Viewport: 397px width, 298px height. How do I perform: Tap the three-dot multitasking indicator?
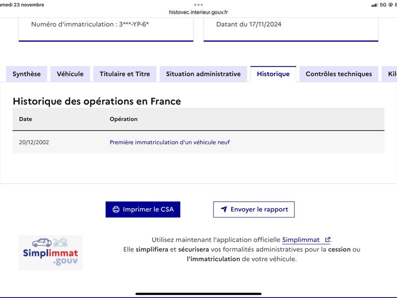point(198,4)
